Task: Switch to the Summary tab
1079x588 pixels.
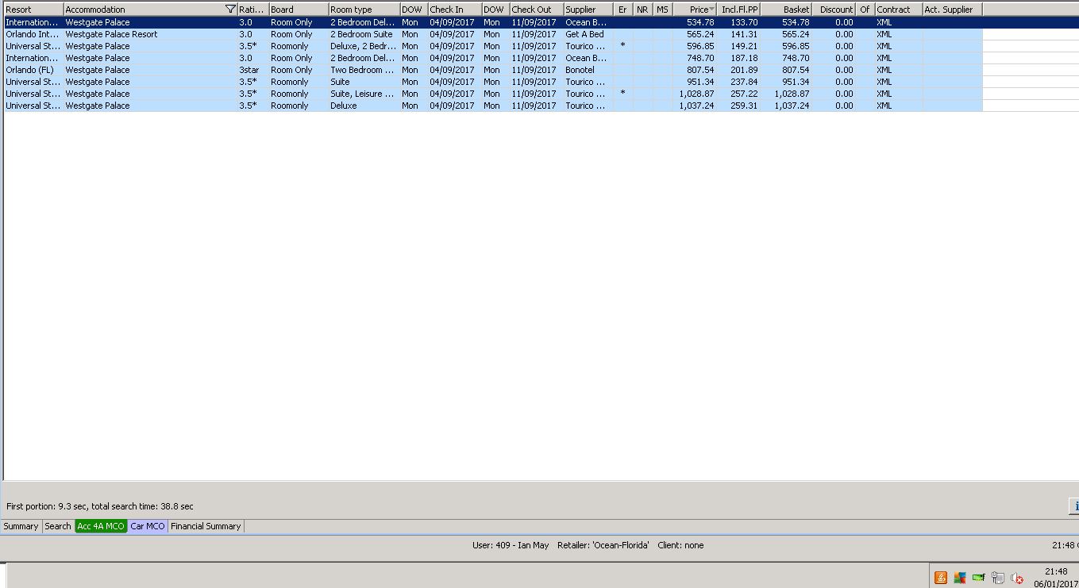Action: click(21, 526)
